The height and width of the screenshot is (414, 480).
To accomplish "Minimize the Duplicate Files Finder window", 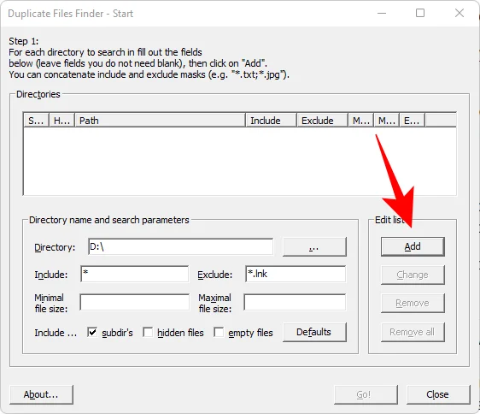I will click(x=382, y=13).
